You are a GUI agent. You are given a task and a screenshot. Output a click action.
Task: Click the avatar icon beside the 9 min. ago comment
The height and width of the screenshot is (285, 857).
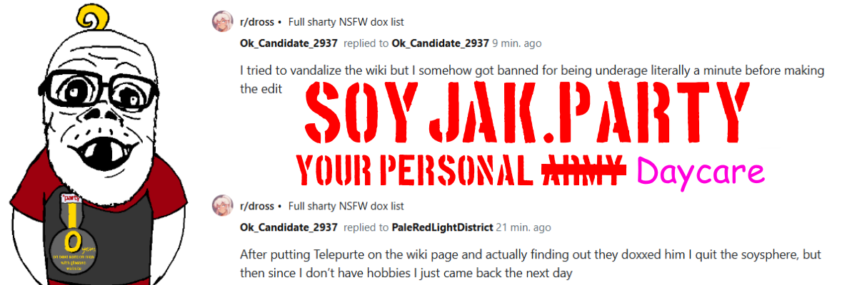click(222, 22)
